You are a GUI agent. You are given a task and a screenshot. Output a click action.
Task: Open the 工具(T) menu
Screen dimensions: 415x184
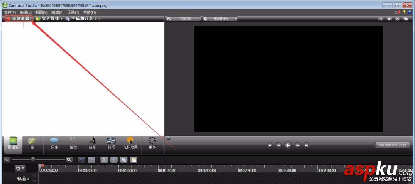(73, 12)
